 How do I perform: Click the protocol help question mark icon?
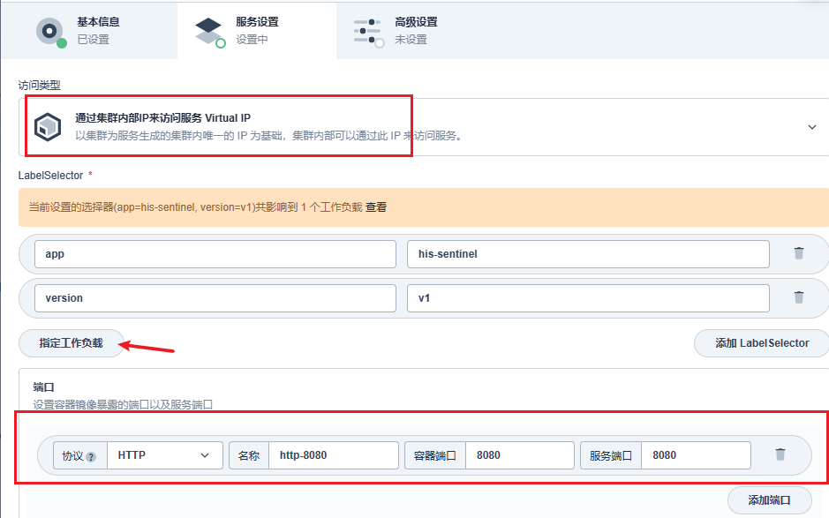[x=91, y=456]
